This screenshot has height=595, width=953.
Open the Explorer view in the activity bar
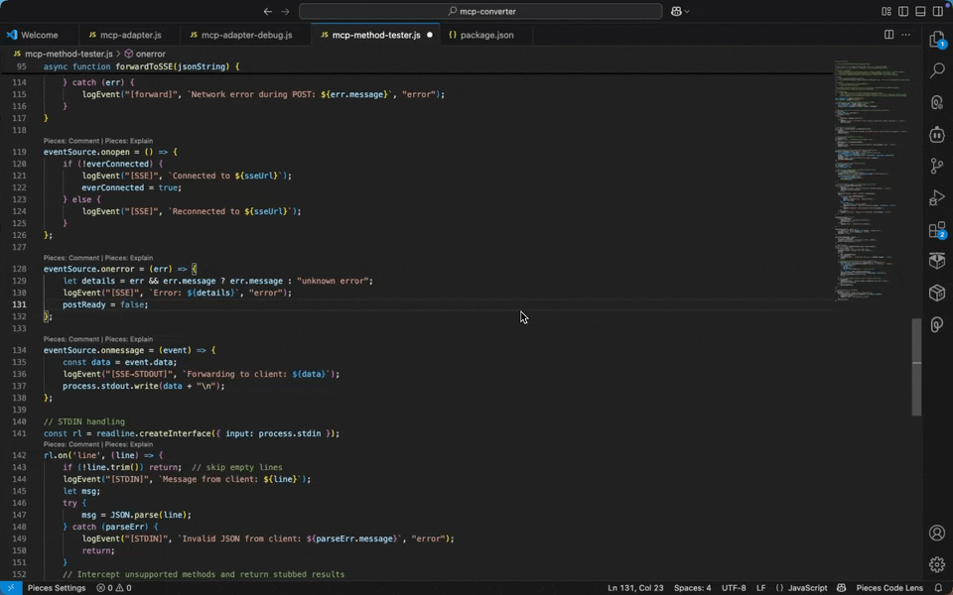pos(936,40)
